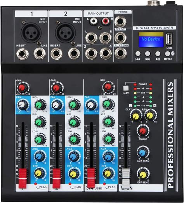Click the channel 2 INSERT jack
Viewport: 184px width, 203px height.
tap(56, 54)
